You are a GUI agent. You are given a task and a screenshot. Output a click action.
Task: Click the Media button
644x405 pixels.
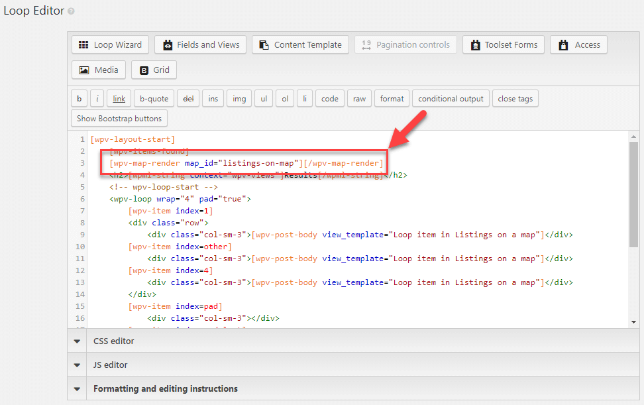coord(99,70)
